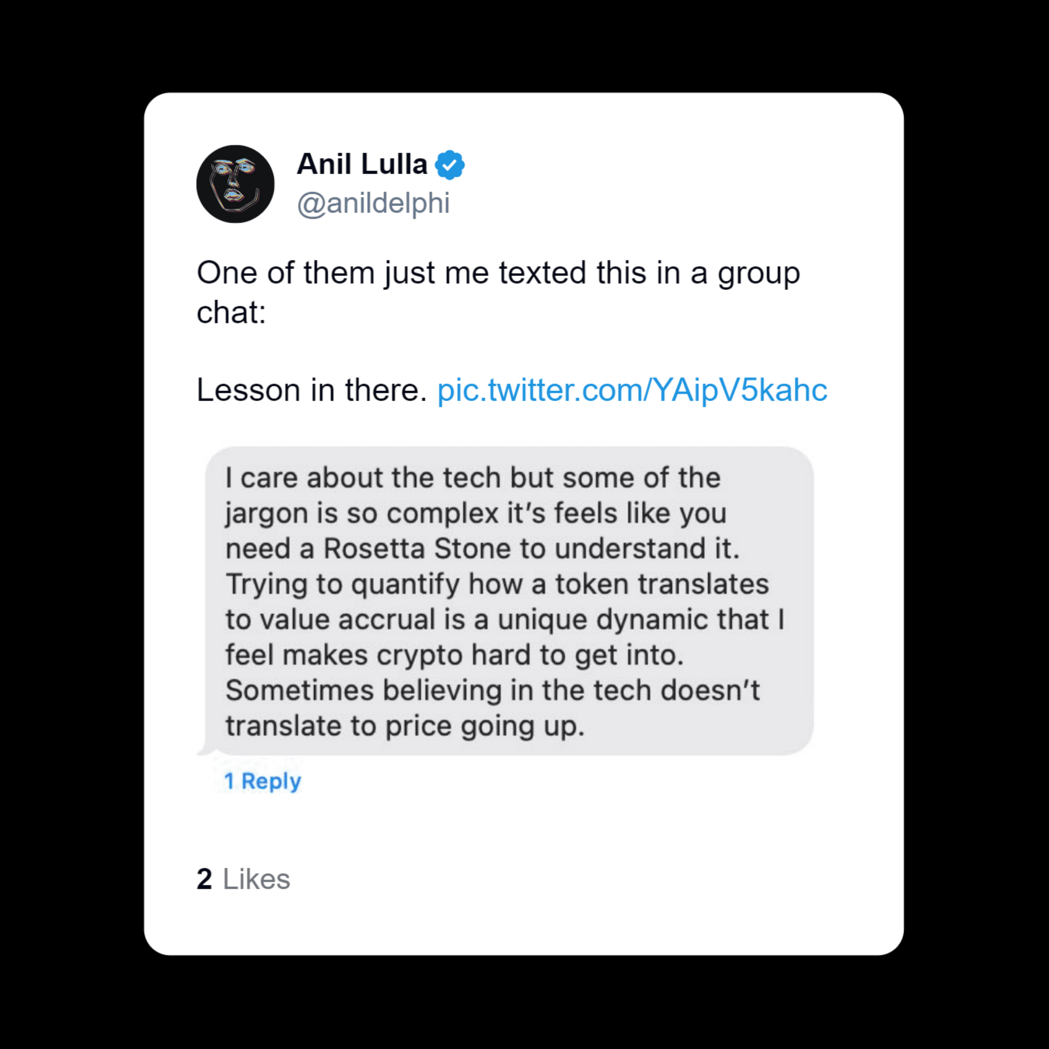1049x1049 pixels.
Task: Click the "Likes" label
Action: (256, 879)
